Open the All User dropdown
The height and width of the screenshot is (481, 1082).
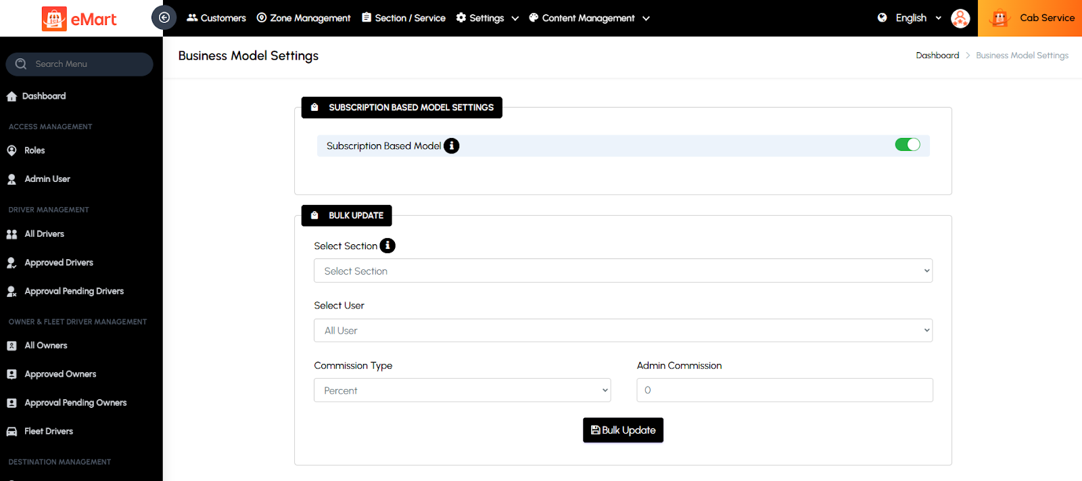(x=623, y=330)
